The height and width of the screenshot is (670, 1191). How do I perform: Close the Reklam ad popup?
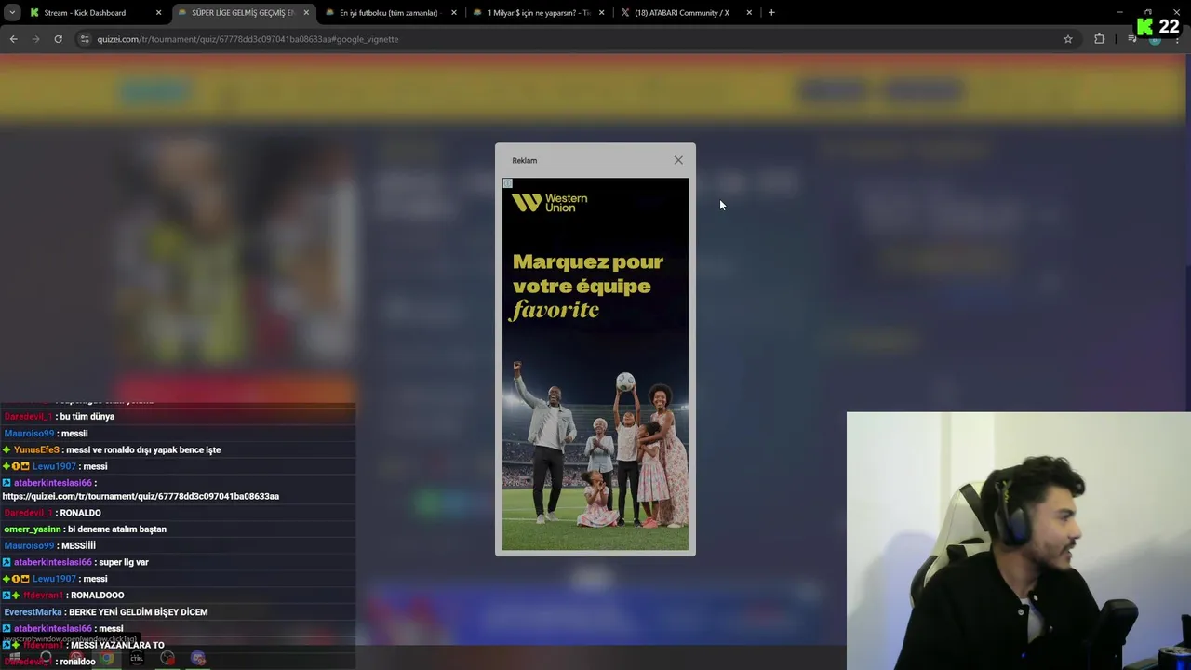click(x=678, y=160)
